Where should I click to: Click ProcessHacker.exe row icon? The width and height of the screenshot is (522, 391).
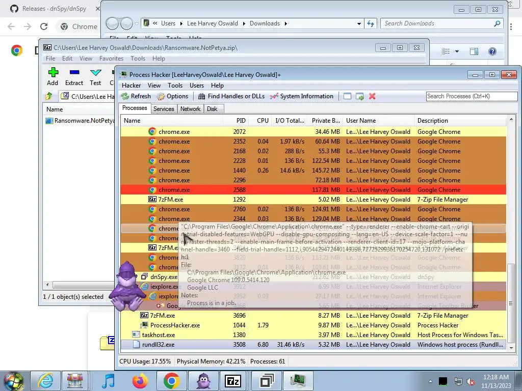click(144, 325)
